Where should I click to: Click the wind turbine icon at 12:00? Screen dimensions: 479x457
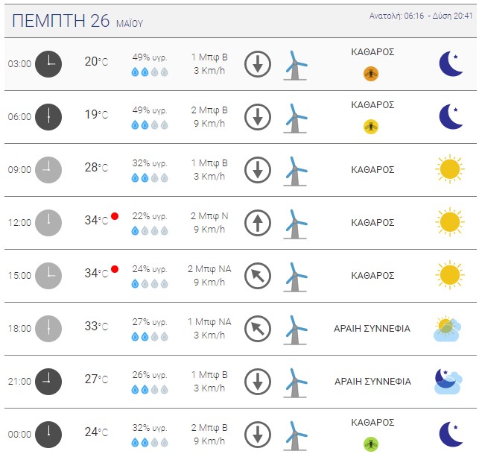[295, 224]
